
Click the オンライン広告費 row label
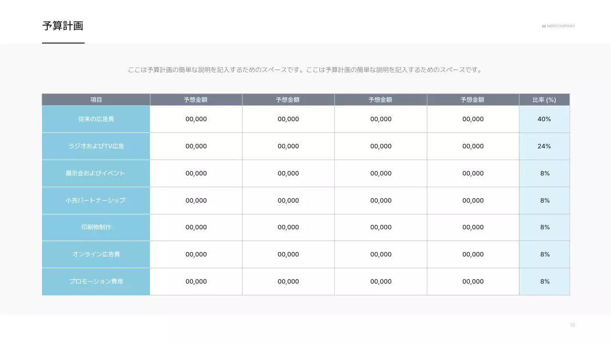(96, 254)
